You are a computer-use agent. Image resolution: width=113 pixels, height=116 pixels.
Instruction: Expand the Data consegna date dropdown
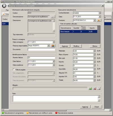tap(54, 42)
